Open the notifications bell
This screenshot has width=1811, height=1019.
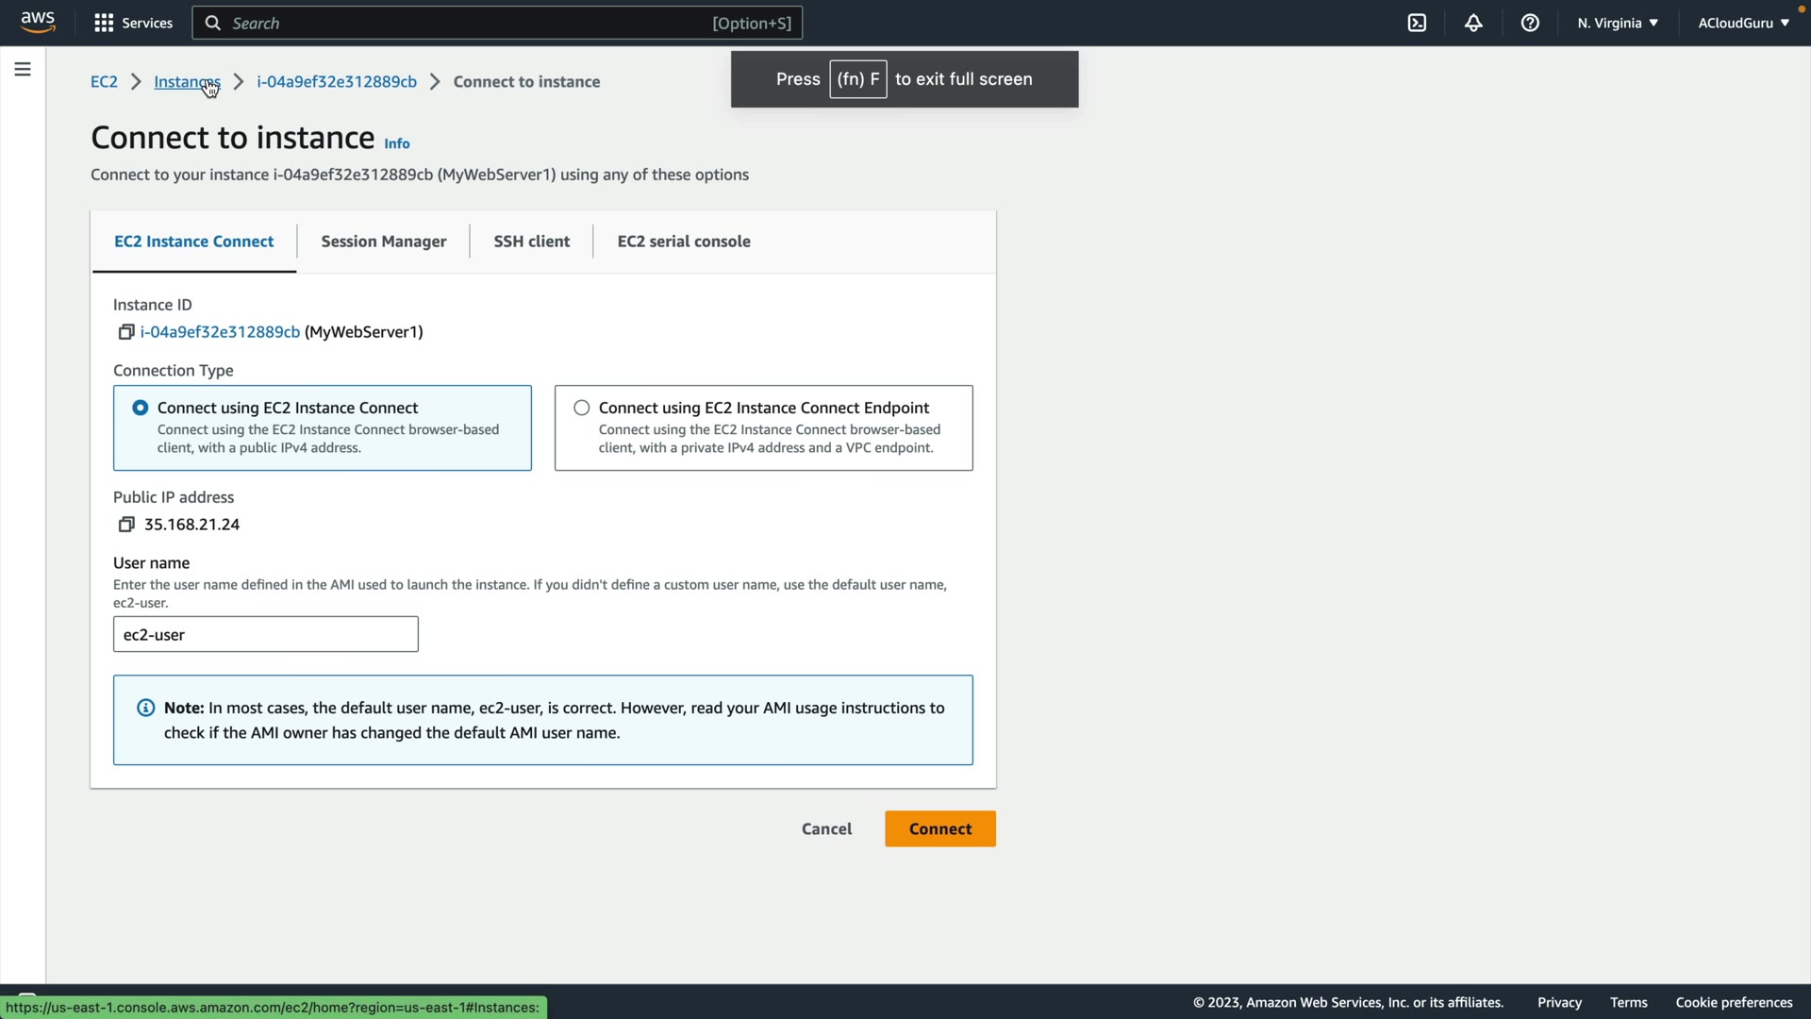[1473, 23]
